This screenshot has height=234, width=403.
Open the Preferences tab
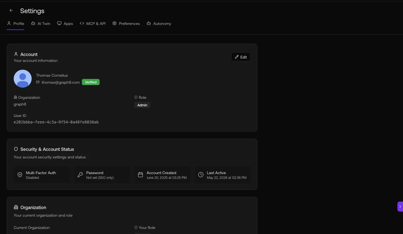(126, 24)
